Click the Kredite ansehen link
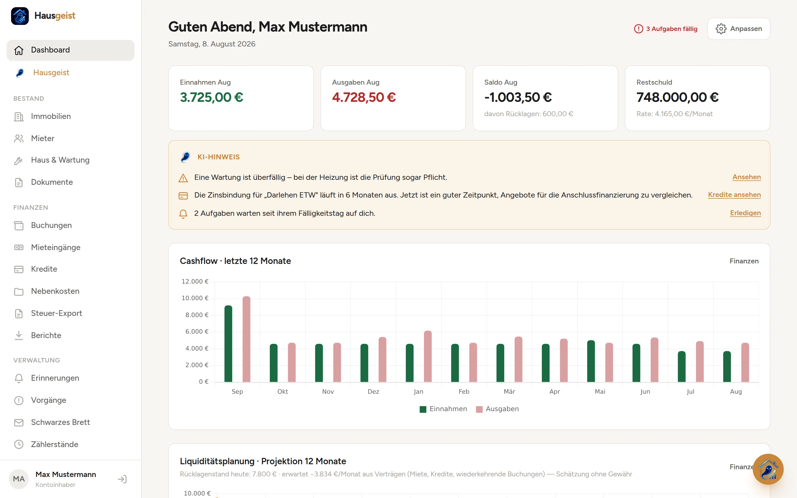The image size is (797, 498). (734, 195)
